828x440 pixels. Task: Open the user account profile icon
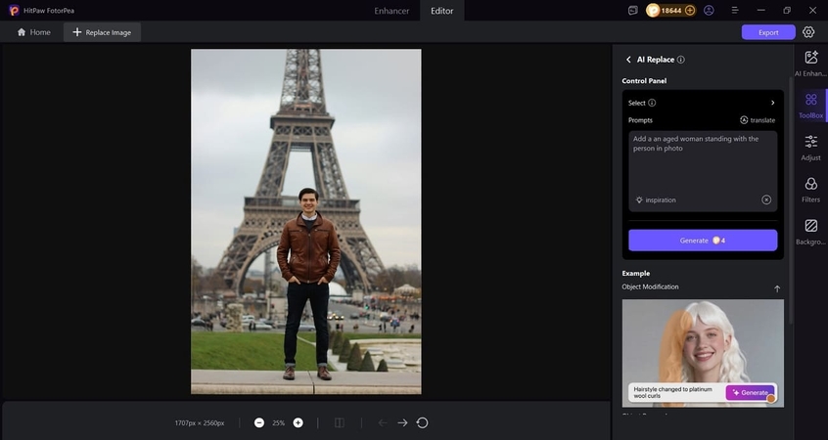[709, 10]
